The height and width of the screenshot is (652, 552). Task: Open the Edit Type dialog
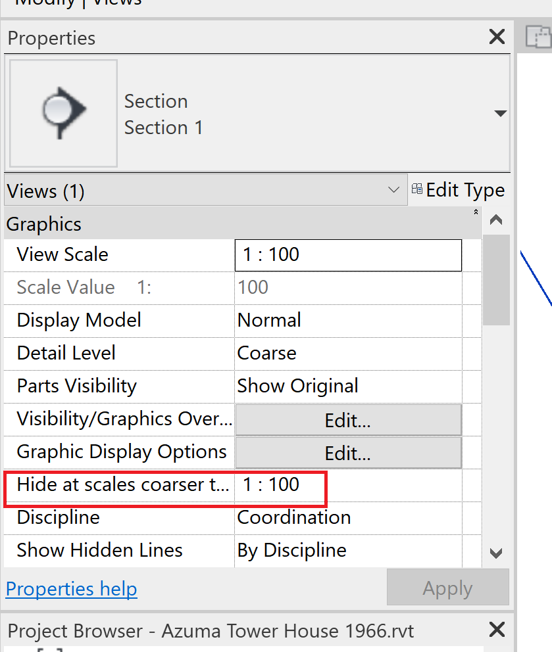point(458,191)
